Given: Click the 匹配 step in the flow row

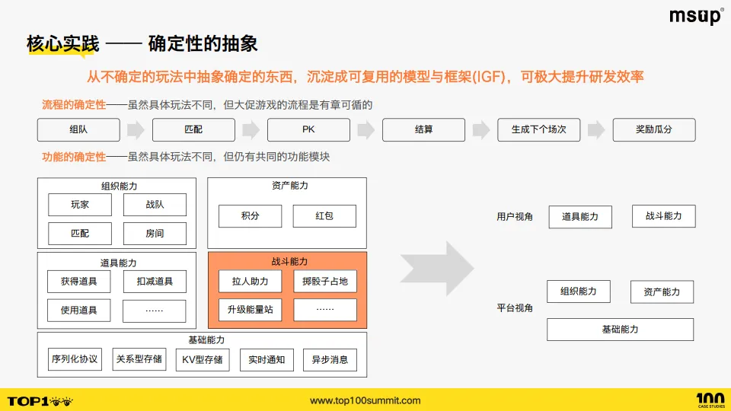Looking at the screenshot, I should [193, 129].
